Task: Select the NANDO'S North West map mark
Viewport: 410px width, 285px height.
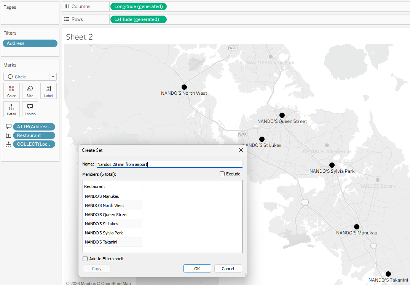Action: pos(184,87)
